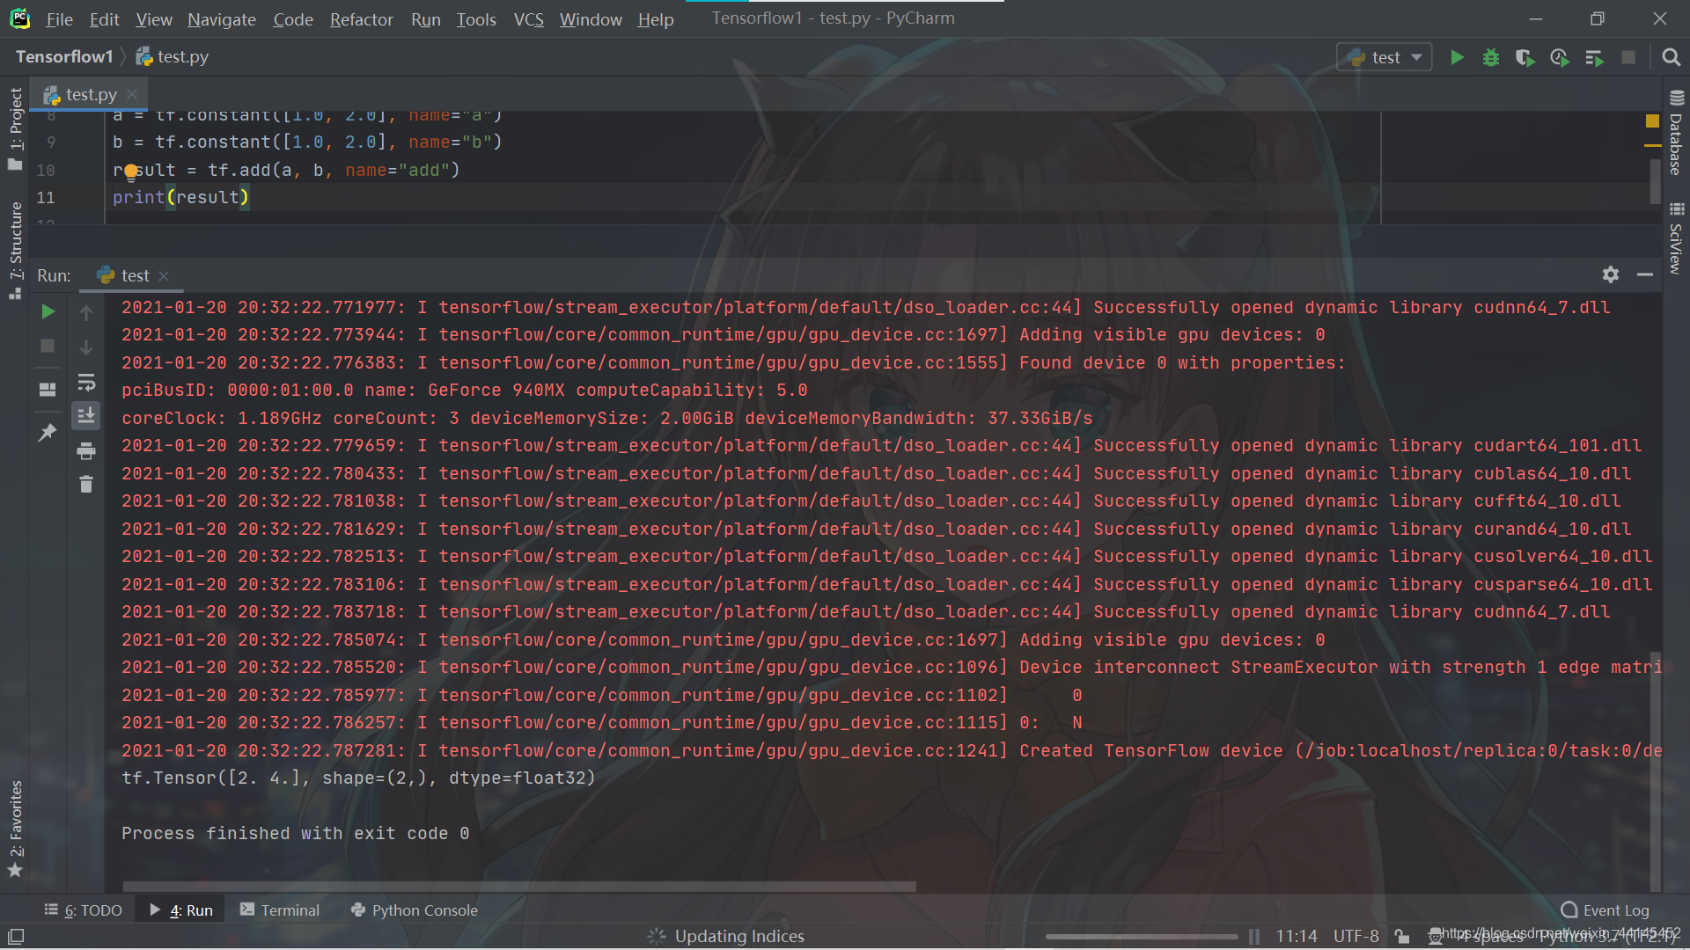The image size is (1690, 950).
Task: Toggle soft-wrap in the console output
Action: click(x=86, y=383)
